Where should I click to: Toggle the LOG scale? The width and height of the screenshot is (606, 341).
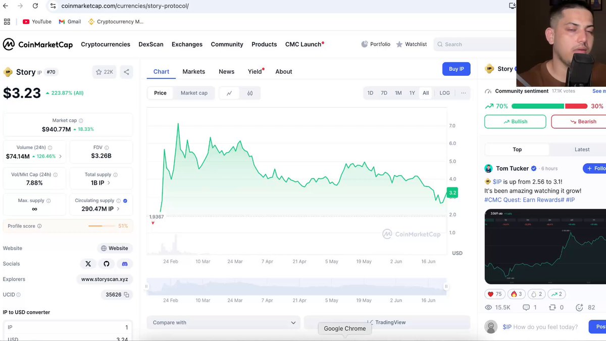coord(444,93)
